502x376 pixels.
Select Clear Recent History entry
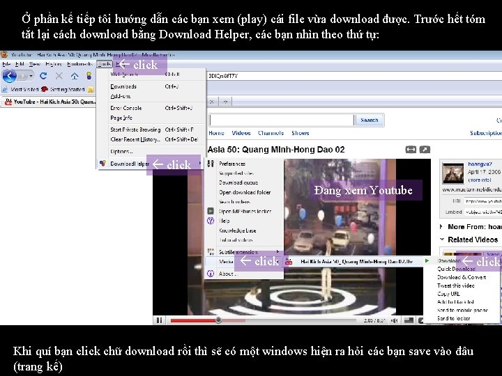(151, 139)
